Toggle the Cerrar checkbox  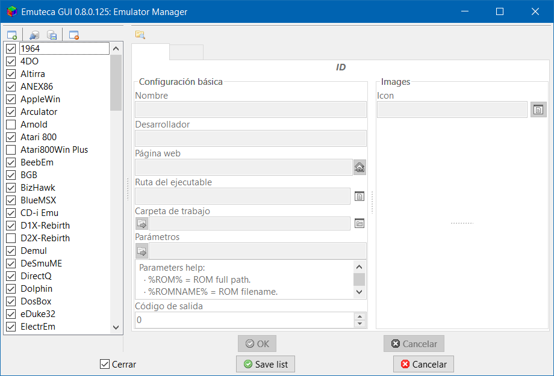[x=105, y=364]
